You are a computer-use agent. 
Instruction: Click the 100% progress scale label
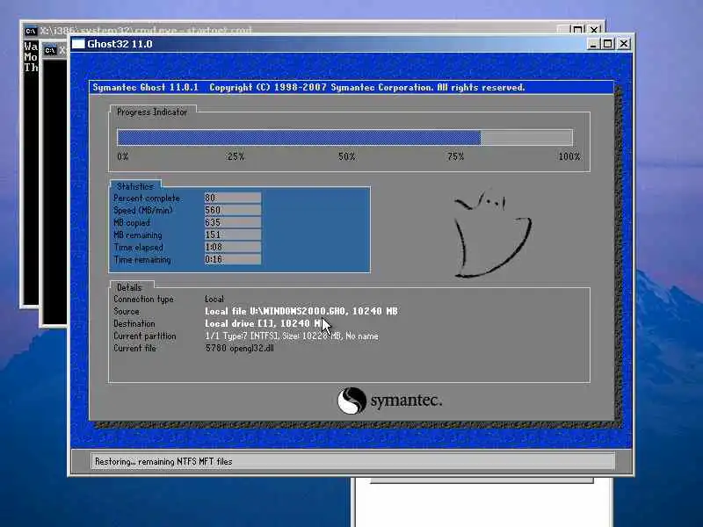(569, 156)
